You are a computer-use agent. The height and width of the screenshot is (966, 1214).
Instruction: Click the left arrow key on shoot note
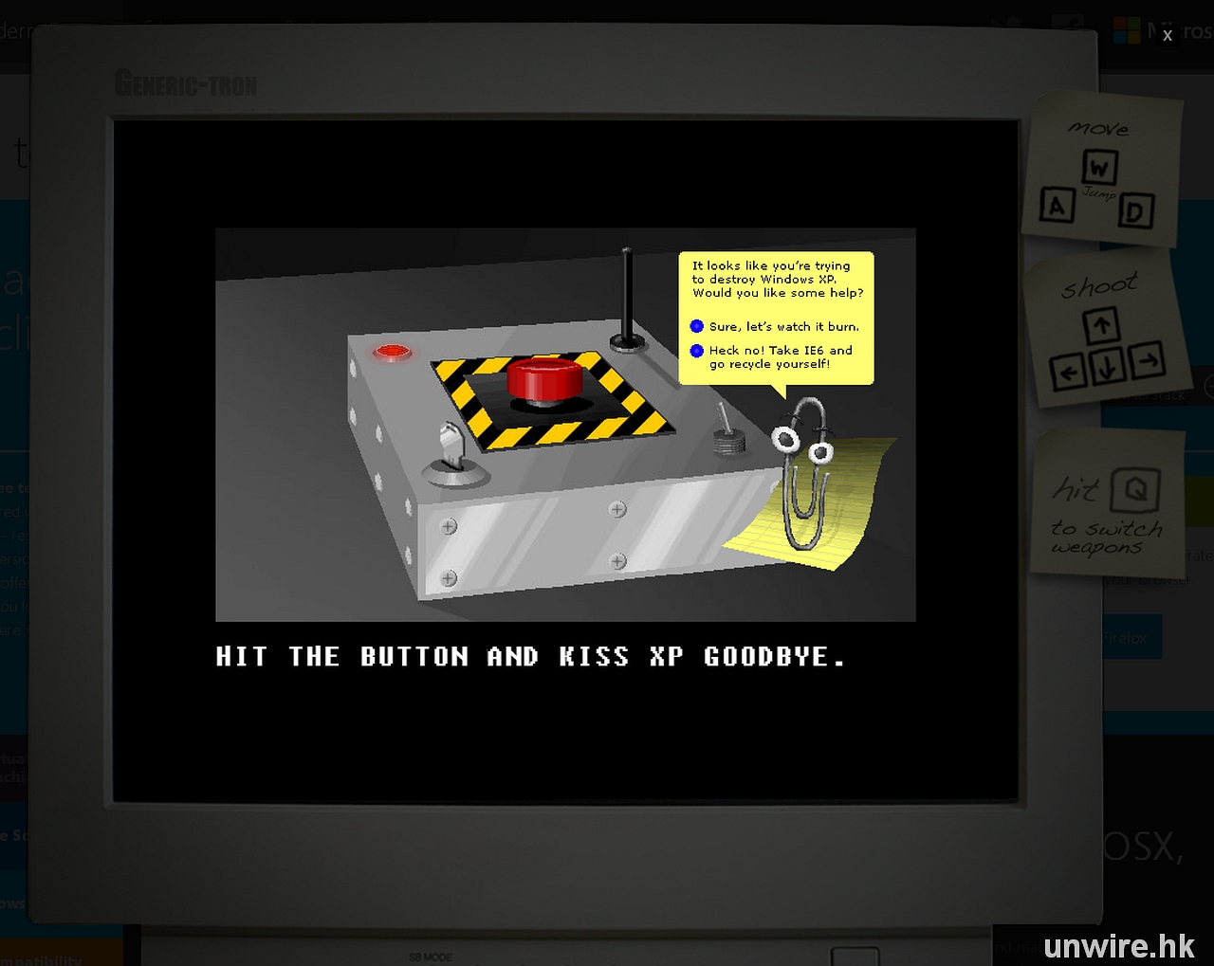[x=1068, y=372]
